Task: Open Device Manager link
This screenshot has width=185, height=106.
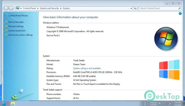Action: (x=16, y=22)
